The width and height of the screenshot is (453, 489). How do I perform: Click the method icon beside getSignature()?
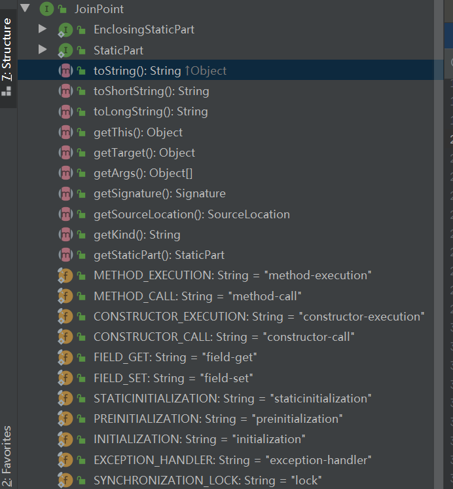click(65, 194)
